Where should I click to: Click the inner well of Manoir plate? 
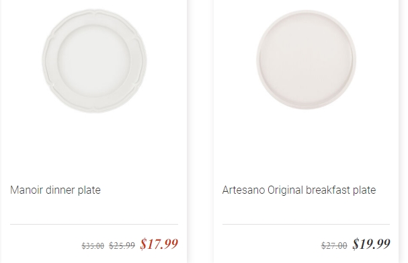[x=94, y=61]
